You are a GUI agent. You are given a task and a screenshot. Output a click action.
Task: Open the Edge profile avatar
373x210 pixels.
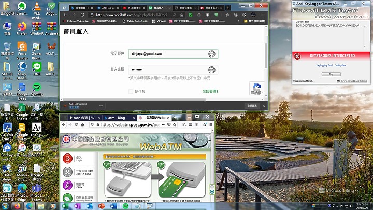[253, 15]
